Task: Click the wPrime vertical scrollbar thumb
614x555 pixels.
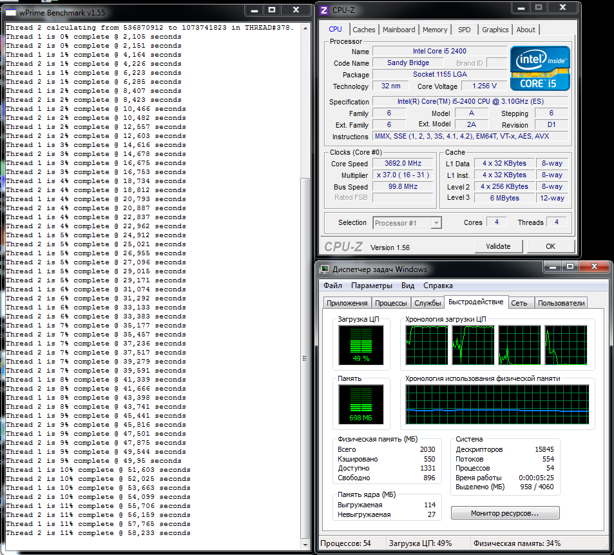Action: (305, 358)
